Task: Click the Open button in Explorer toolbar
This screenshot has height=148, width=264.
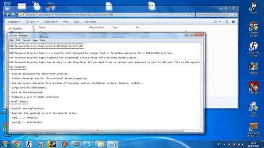Action: pos(31,22)
